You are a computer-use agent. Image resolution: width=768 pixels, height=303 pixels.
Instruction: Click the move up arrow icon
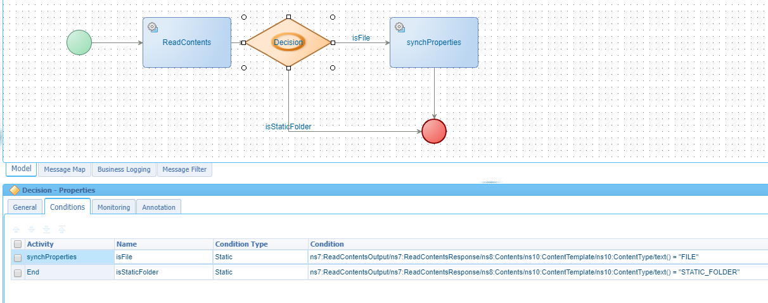point(16,229)
